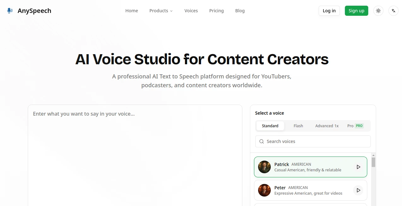Click the search magnifier icon in voice search
This screenshot has width=402, height=206.
(262, 141)
